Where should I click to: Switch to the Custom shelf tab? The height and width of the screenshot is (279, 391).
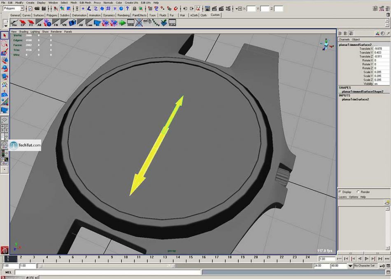click(x=215, y=15)
